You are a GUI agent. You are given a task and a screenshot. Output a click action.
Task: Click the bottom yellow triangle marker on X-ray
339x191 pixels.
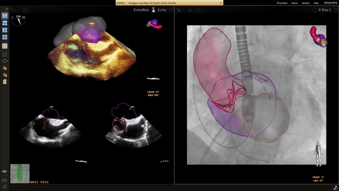click(x=230, y=111)
